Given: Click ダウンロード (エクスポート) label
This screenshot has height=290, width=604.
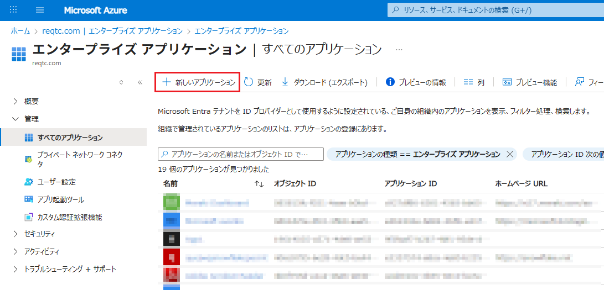Looking at the screenshot, I should (331, 83).
